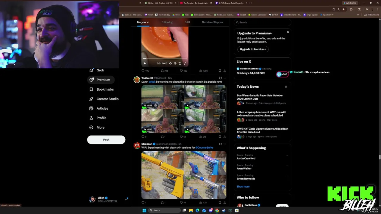Click the Post button

(106, 140)
